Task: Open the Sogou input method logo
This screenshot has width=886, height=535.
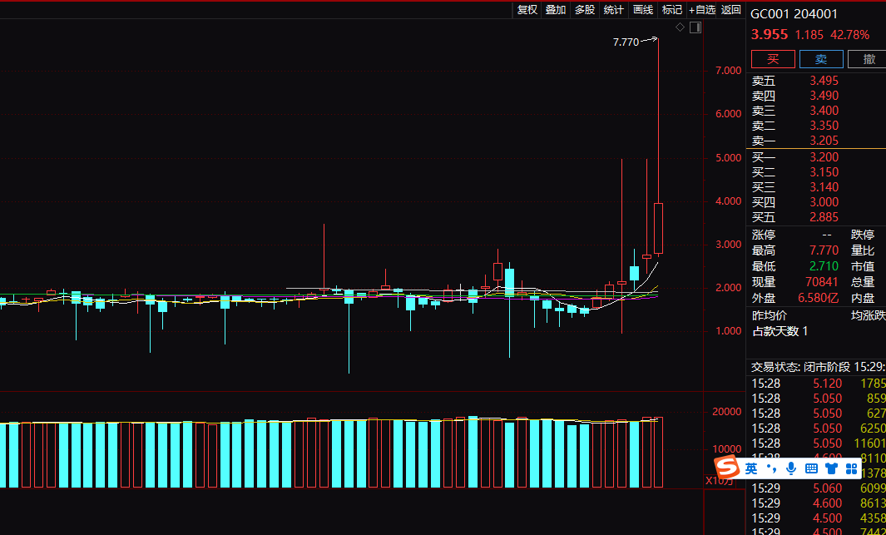Action: (726, 468)
